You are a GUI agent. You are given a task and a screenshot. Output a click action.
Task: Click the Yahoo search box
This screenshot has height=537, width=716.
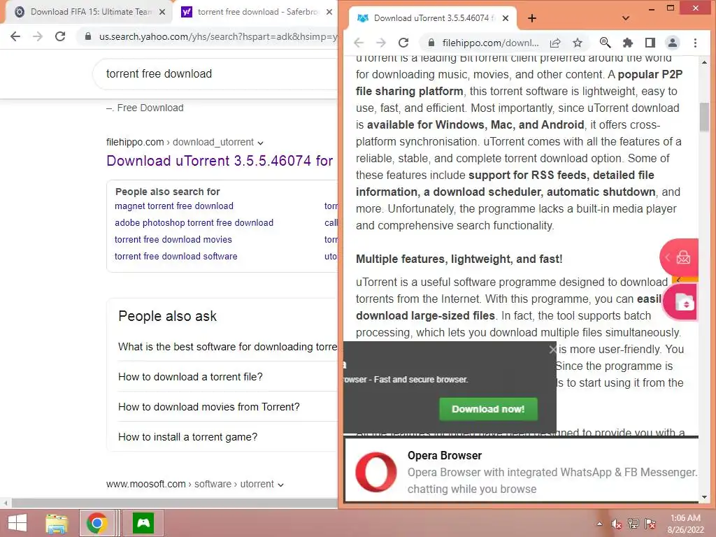[215, 74]
